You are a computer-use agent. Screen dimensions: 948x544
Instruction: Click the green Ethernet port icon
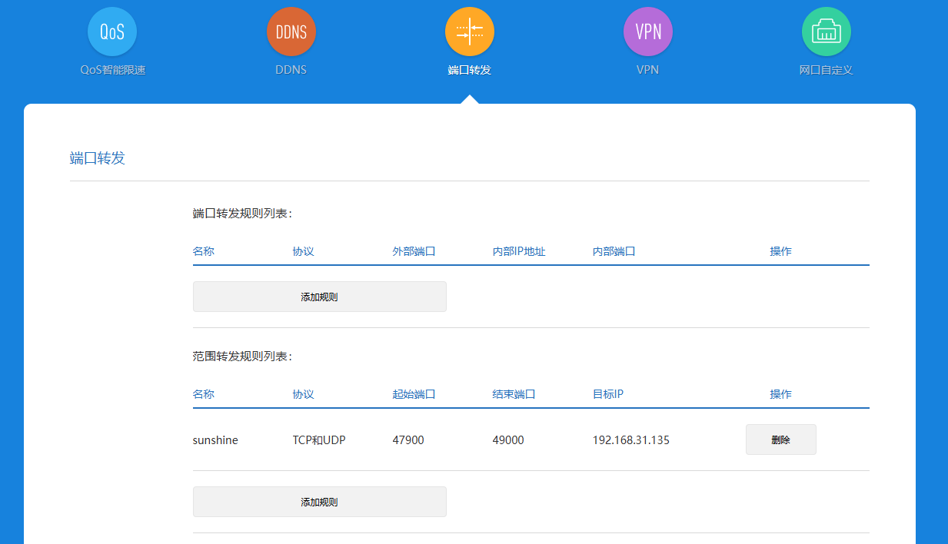coord(826,32)
